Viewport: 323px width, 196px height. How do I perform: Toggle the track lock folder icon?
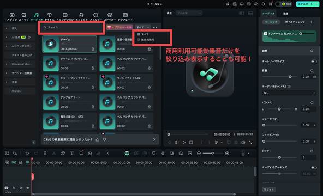click(14, 188)
